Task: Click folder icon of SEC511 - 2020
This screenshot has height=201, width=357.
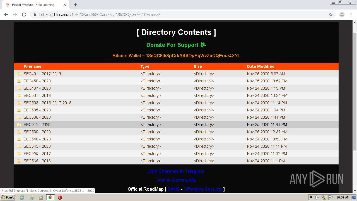Action: click(19, 125)
